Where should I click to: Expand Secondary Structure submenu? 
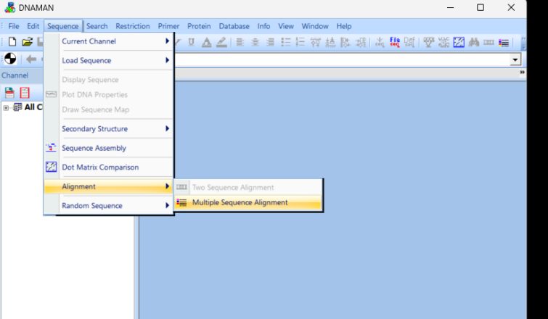click(109, 129)
